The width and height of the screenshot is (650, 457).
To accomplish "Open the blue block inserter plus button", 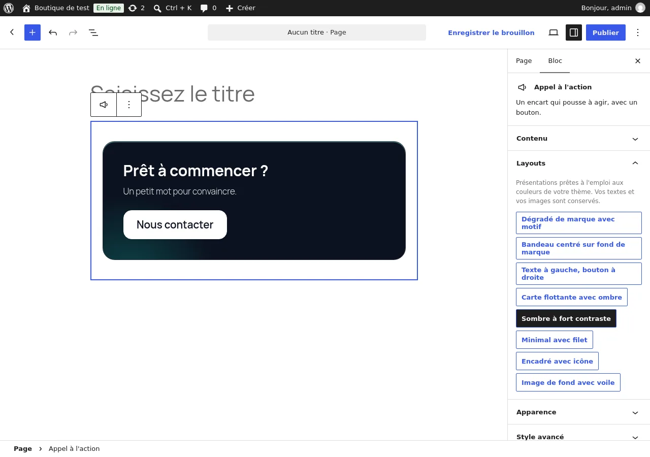I will 32,32.
